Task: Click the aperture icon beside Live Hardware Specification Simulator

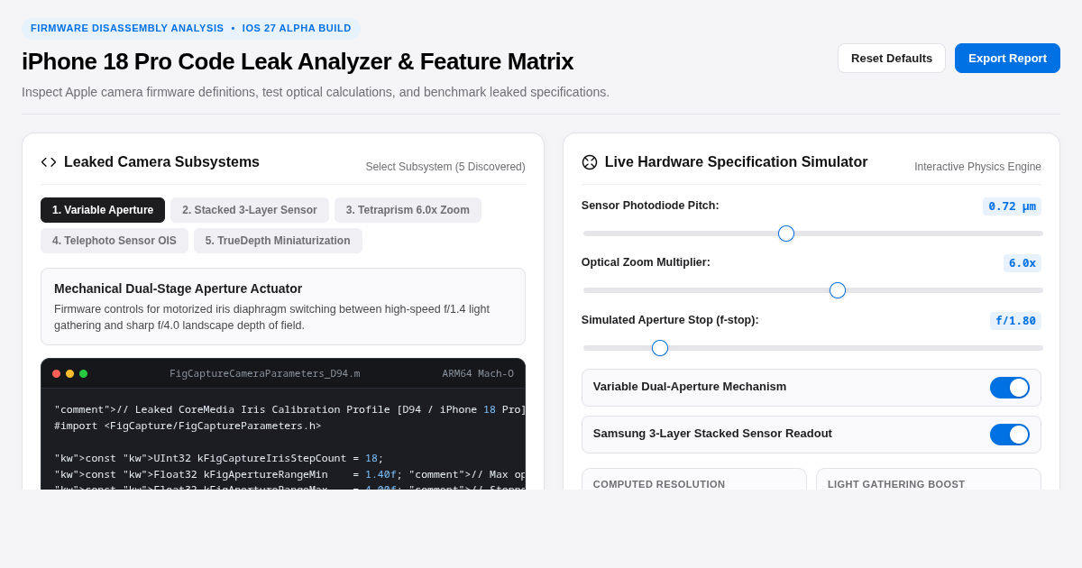Action: pyautogui.click(x=590, y=162)
